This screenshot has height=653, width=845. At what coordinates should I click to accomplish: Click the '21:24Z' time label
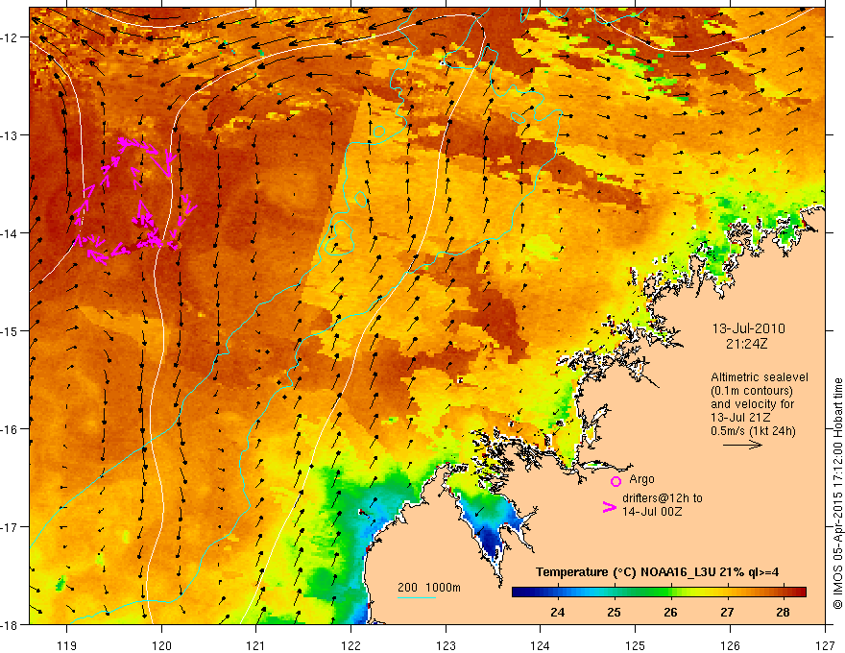point(746,344)
